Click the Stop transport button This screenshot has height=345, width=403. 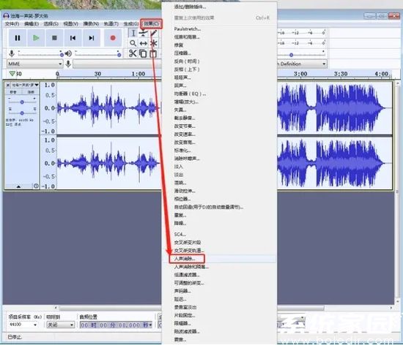coord(54,38)
